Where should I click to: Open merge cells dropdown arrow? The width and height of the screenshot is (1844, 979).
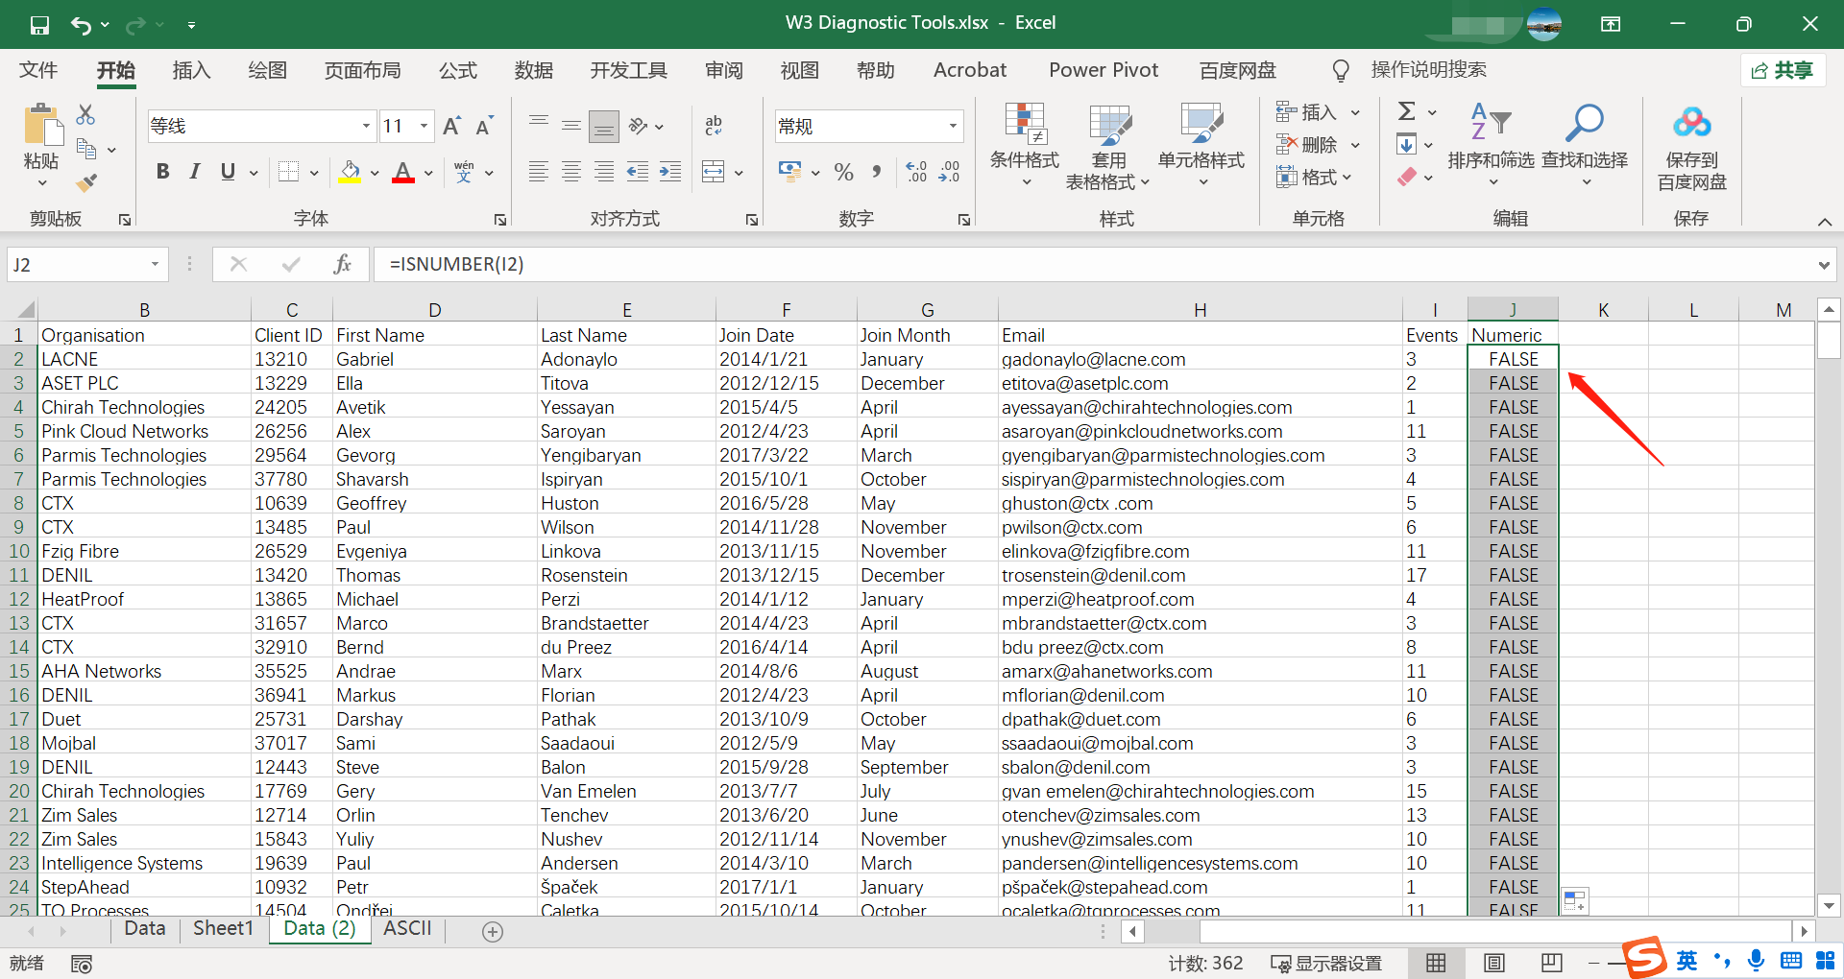pyautogui.click(x=739, y=173)
